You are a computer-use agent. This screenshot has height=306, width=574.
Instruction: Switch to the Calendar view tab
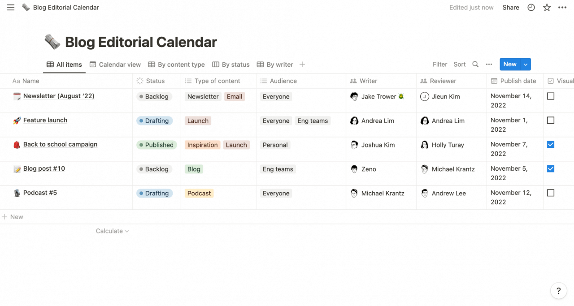115,64
